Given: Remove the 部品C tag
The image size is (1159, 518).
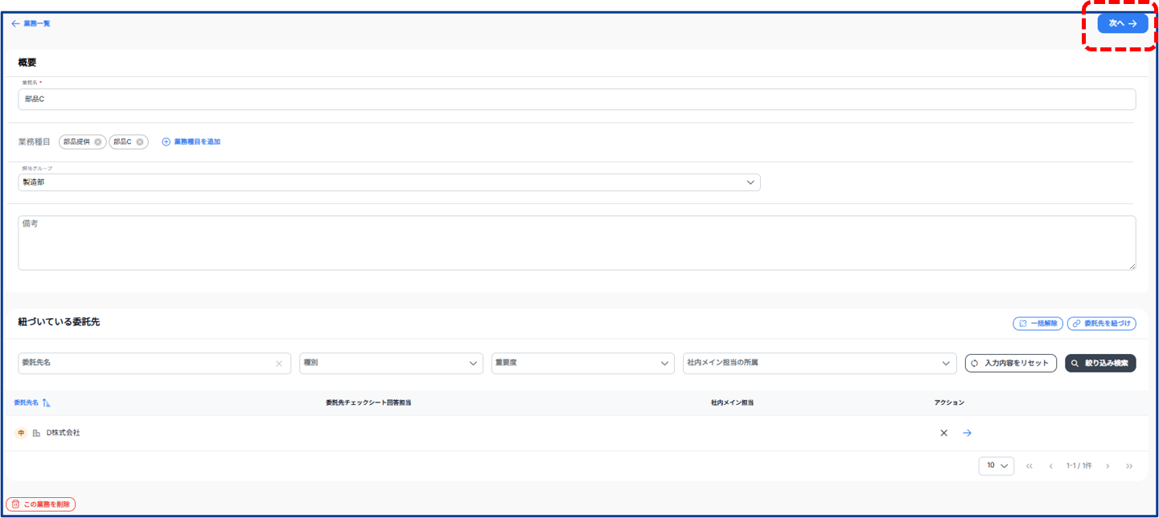Looking at the screenshot, I should 140,142.
